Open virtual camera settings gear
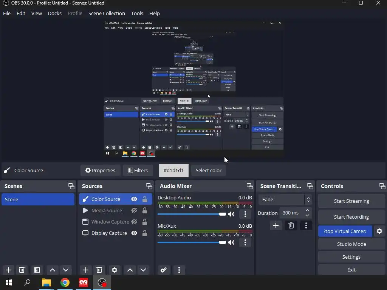The width and height of the screenshot is (387, 290). [x=379, y=231]
